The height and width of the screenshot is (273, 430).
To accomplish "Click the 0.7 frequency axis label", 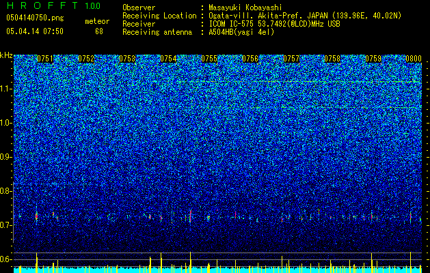I will (x=5, y=225).
